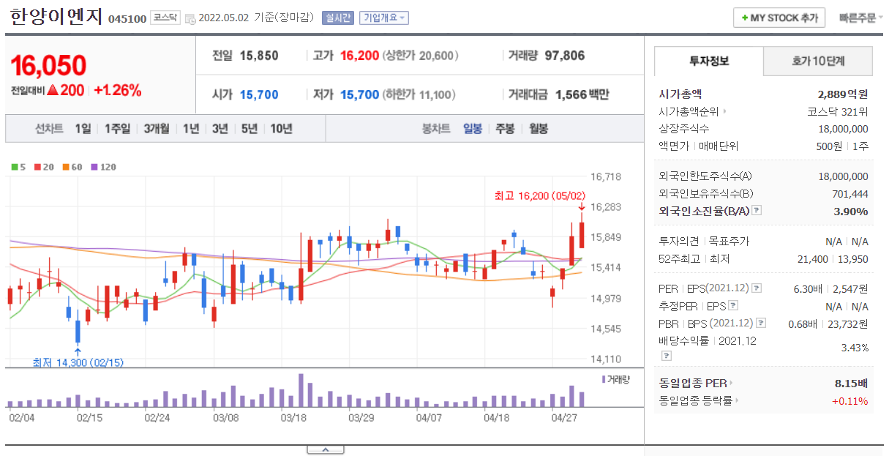The height and width of the screenshot is (456, 889).
Task: Click the 배당수익률 value 3.43%
Action: (x=855, y=348)
